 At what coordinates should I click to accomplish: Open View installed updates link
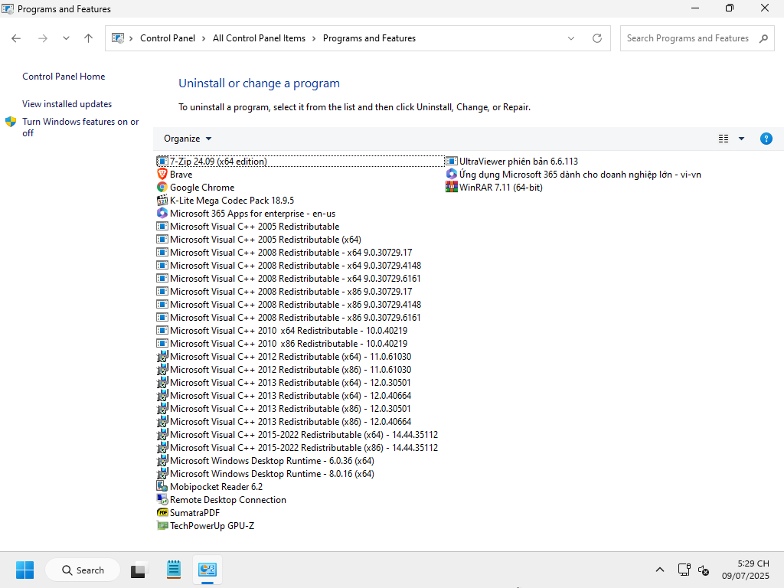[67, 104]
